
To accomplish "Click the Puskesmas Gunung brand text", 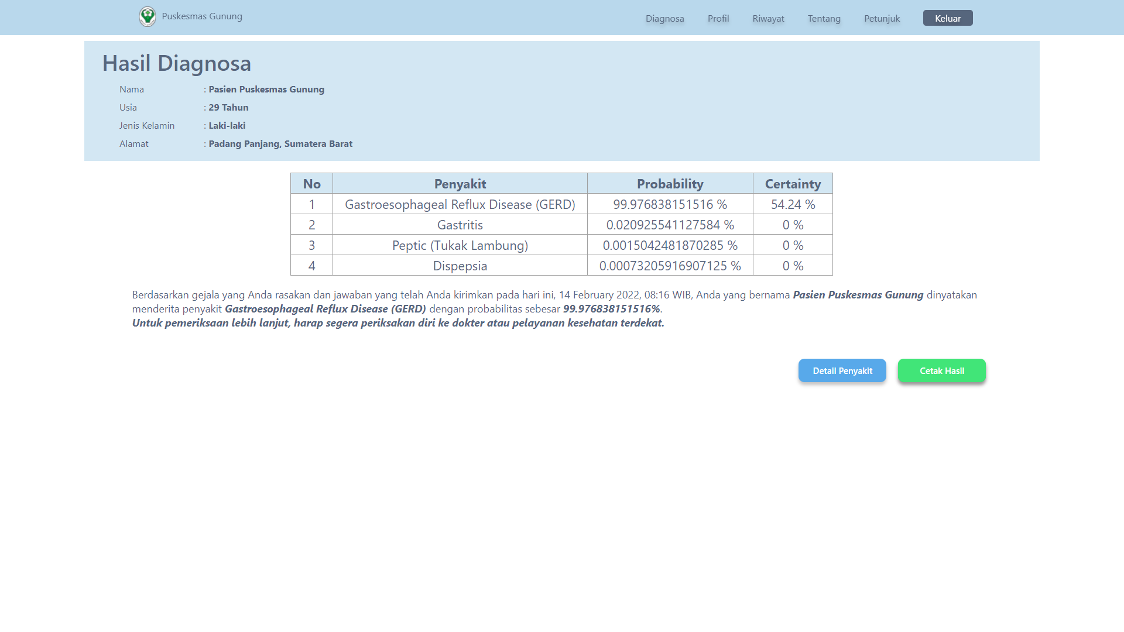I will click(x=202, y=16).
